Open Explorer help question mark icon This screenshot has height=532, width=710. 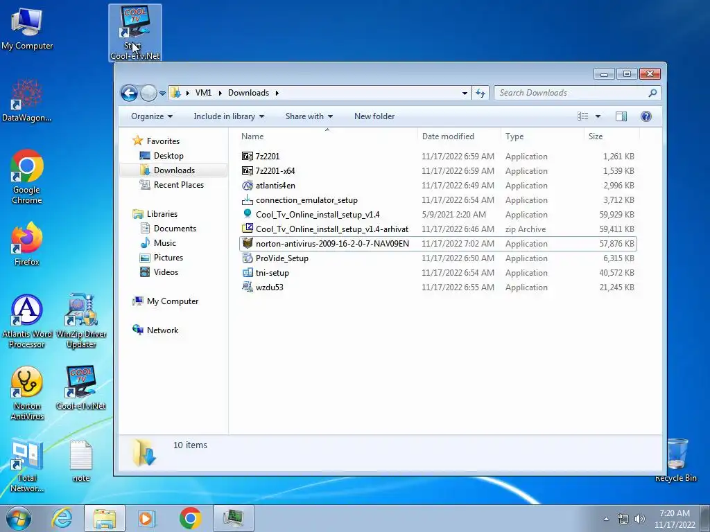point(646,116)
